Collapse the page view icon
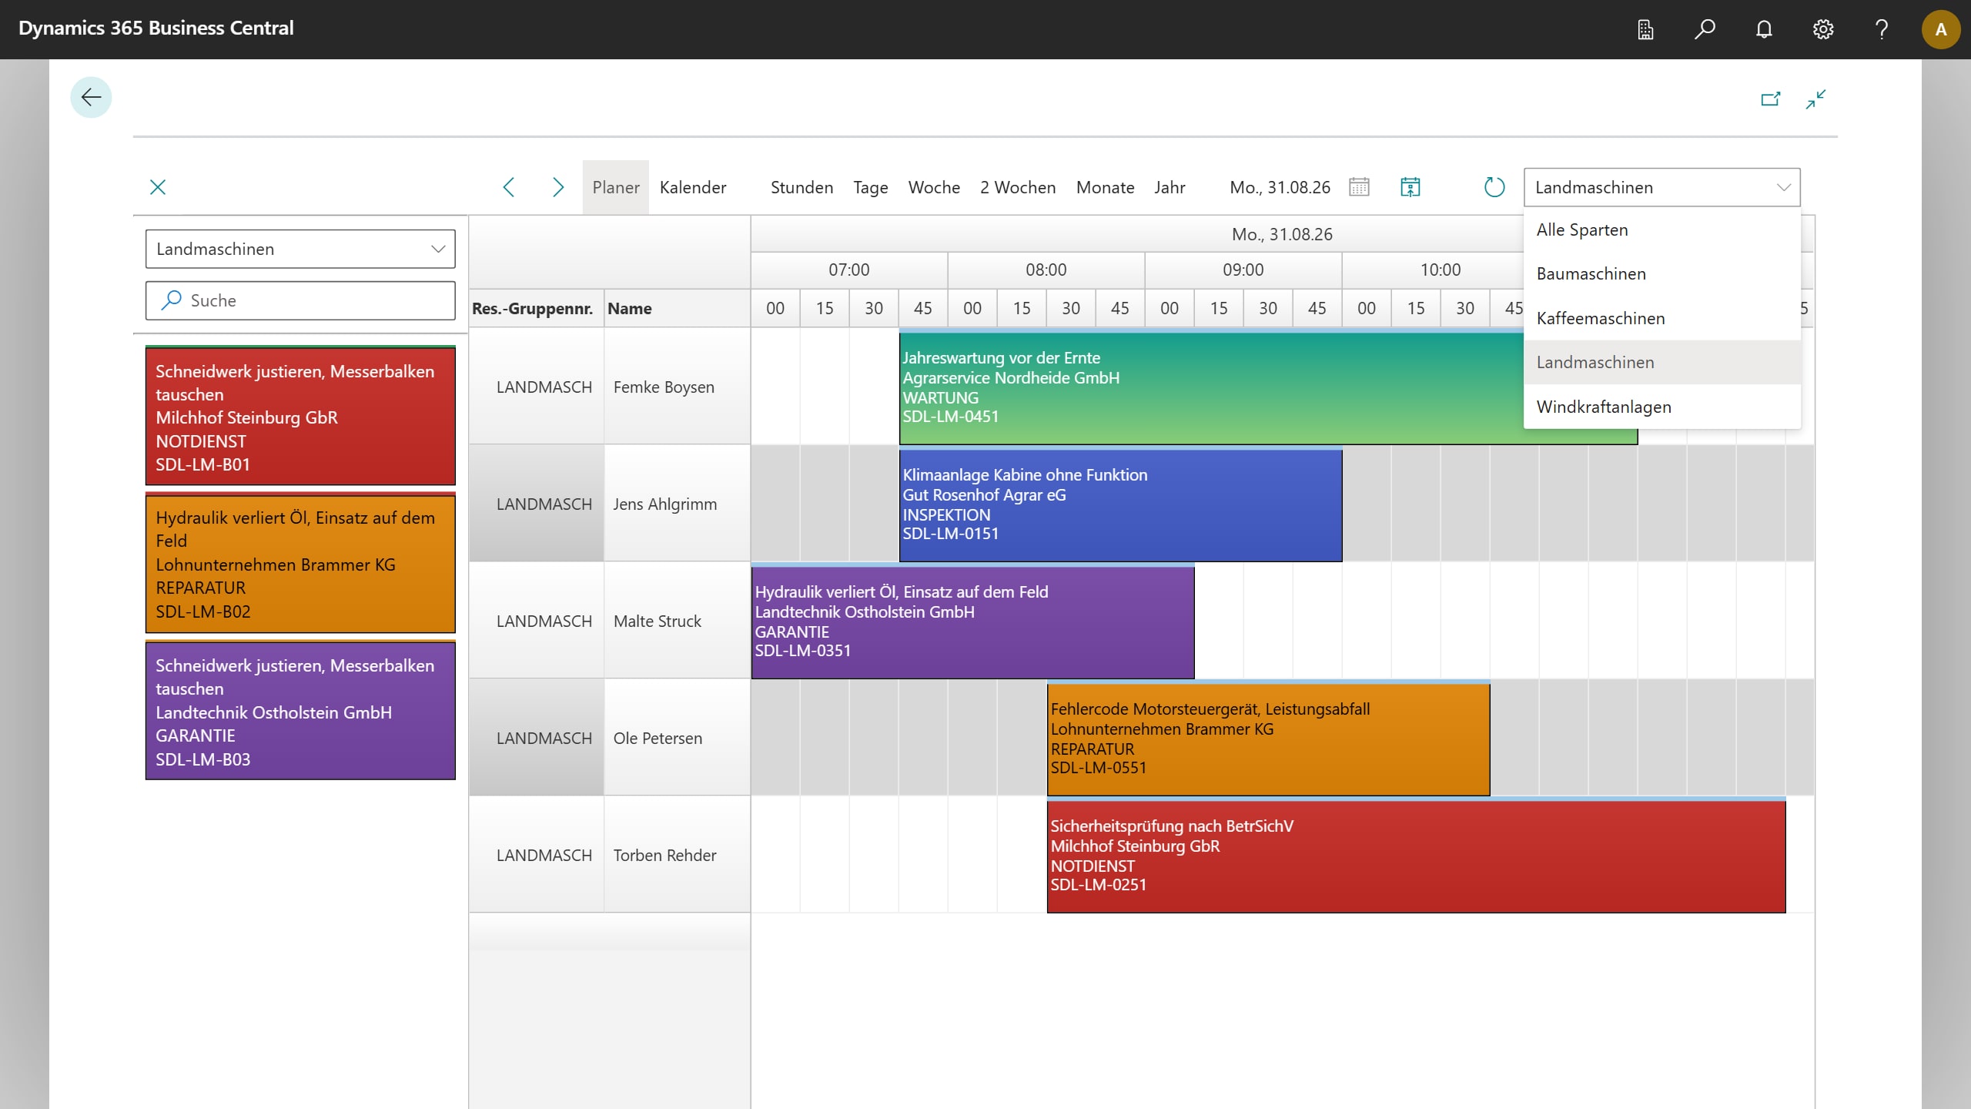 tap(1815, 99)
